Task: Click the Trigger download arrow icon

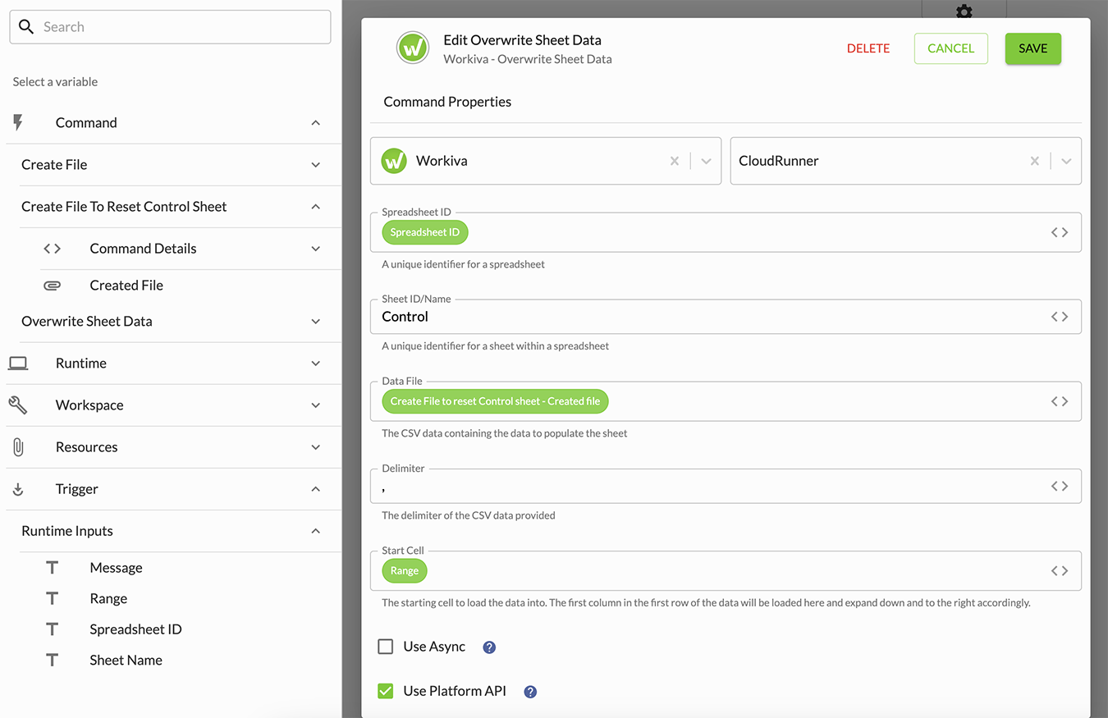Action: [18, 490]
